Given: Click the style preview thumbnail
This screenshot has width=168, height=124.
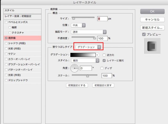Looking at the screenshot, I should (x=152, y=46).
